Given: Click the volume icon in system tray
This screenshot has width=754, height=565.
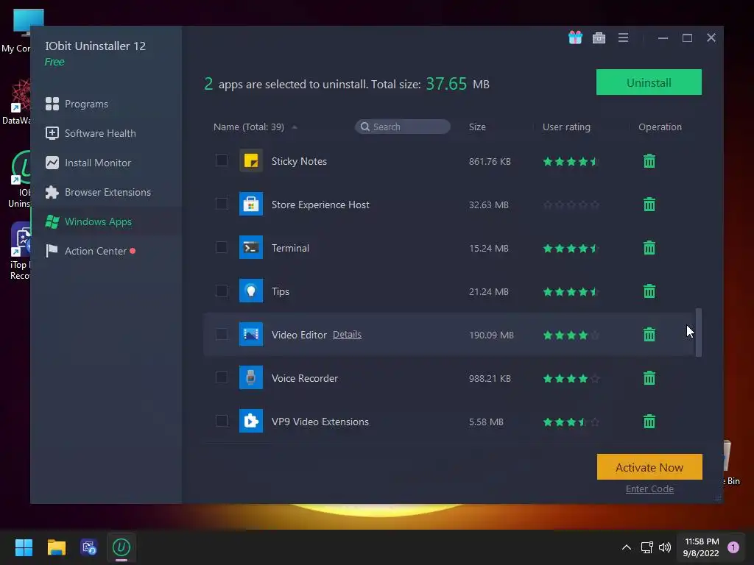Looking at the screenshot, I should [665, 547].
